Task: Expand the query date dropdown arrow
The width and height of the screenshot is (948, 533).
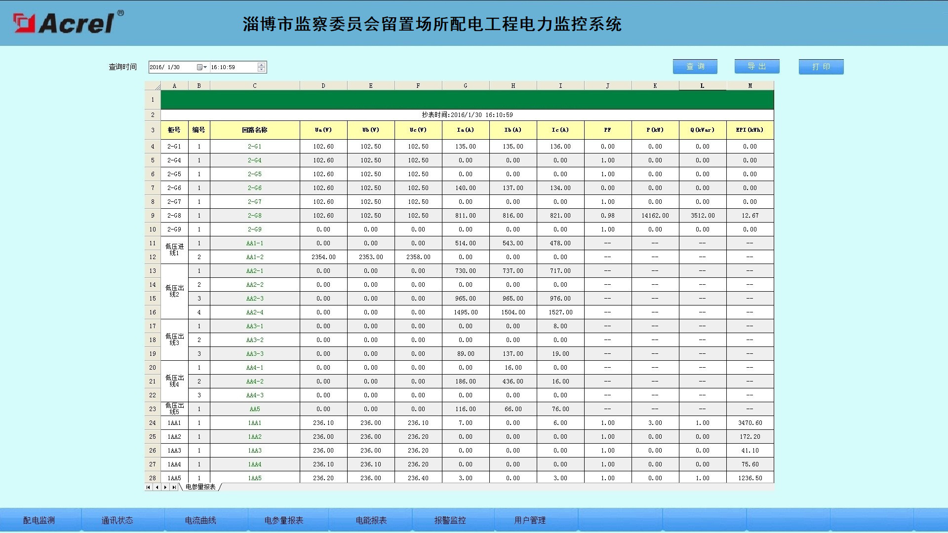Action: click(205, 67)
